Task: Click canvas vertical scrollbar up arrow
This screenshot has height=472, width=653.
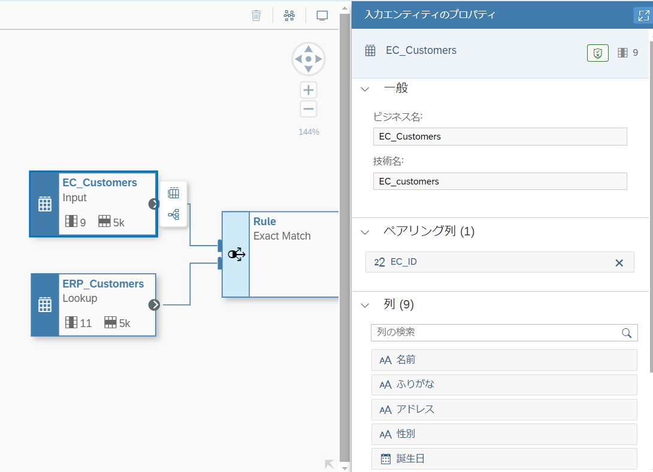Action: [345, 8]
